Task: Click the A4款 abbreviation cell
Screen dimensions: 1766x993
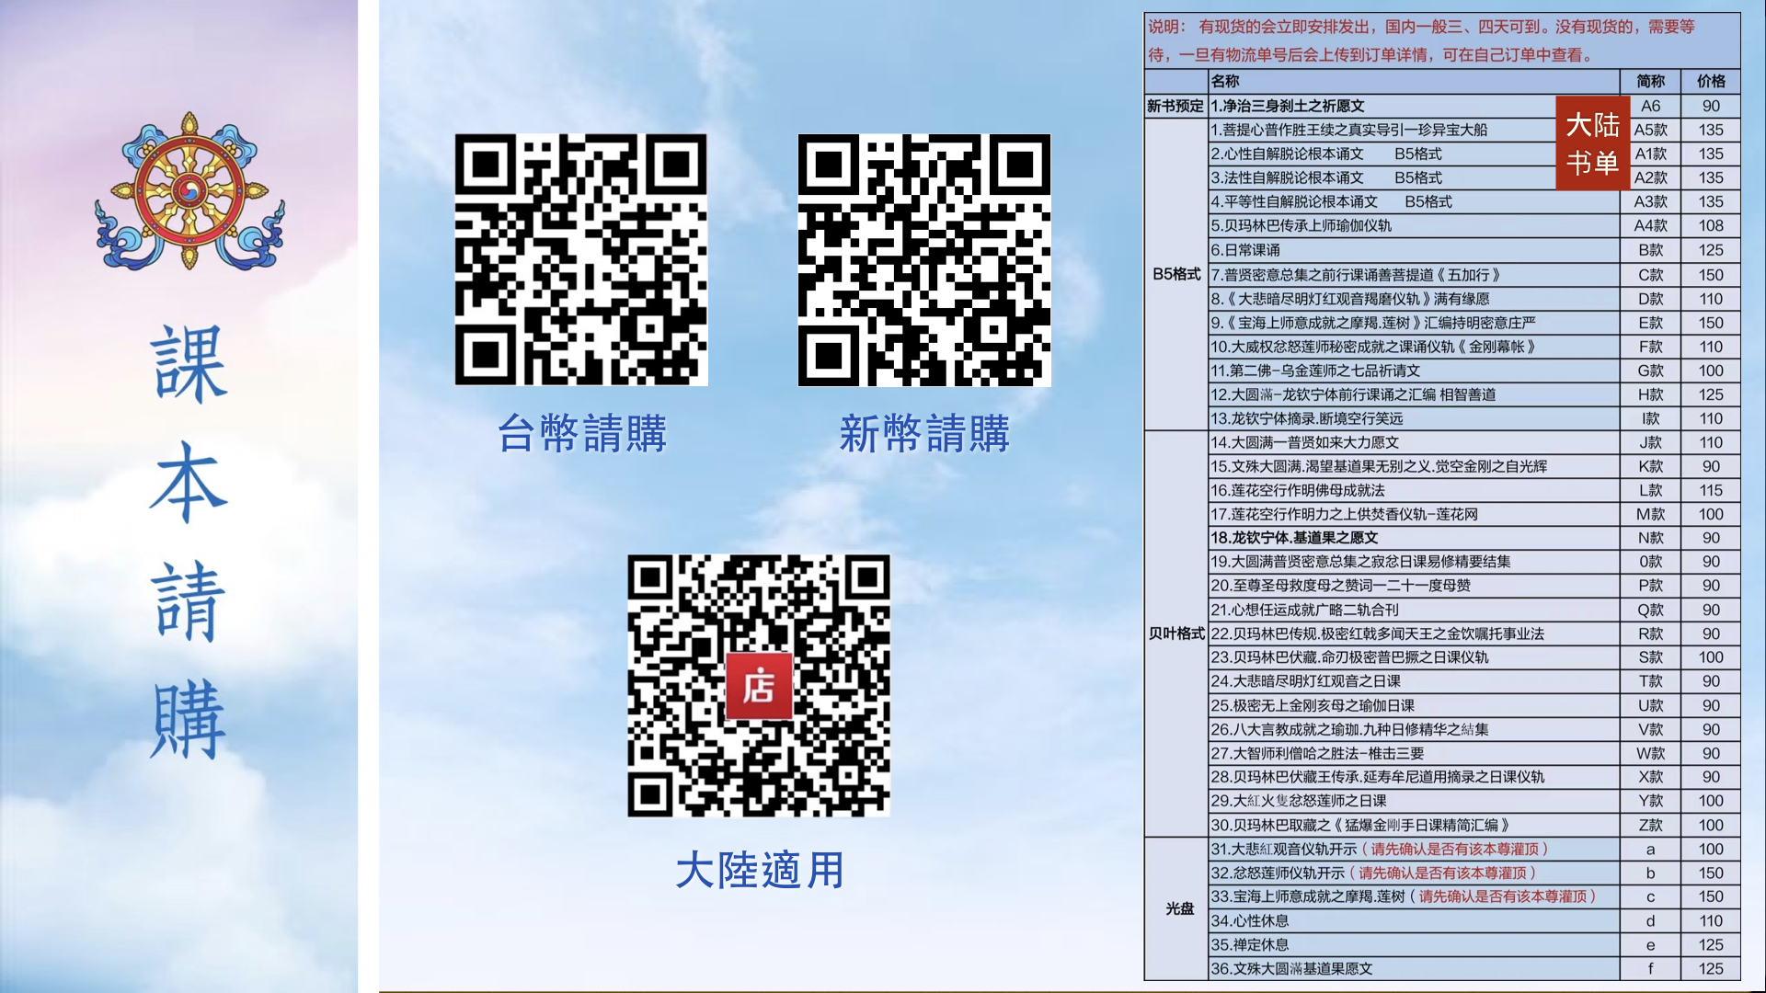Action: click(1651, 225)
